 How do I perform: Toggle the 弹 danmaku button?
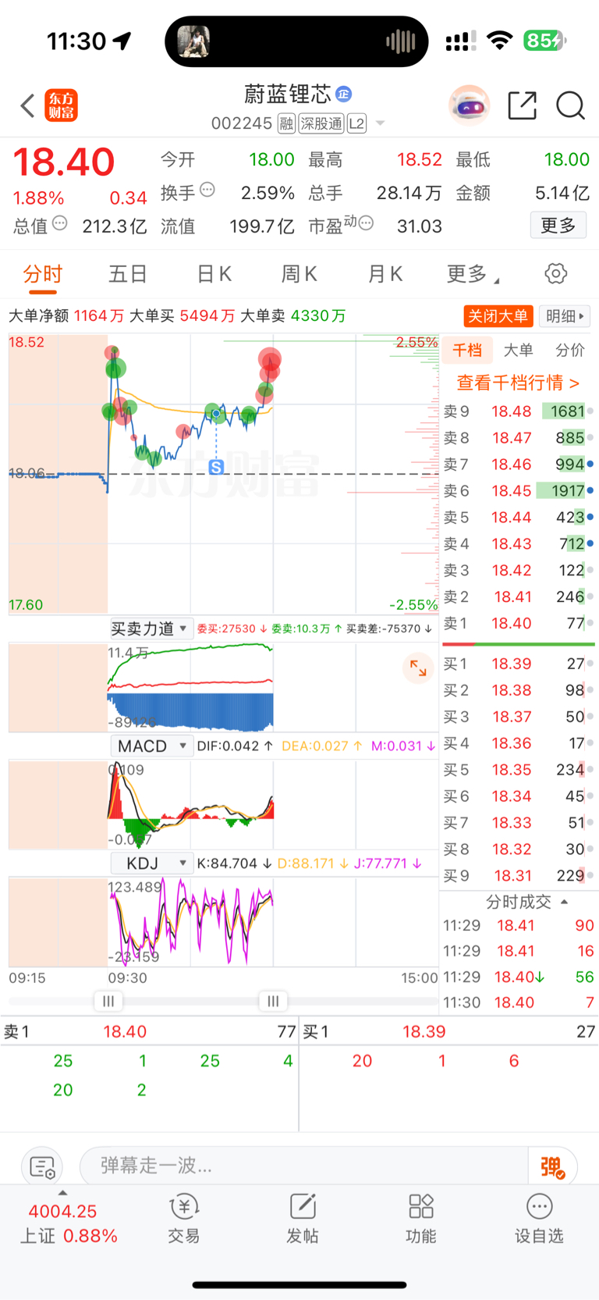click(552, 1167)
